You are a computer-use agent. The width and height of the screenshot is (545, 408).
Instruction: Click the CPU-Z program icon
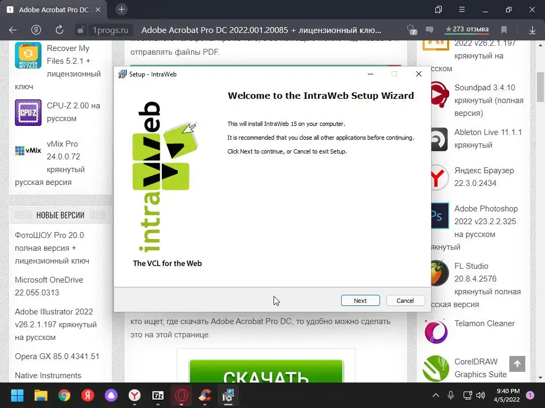click(28, 113)
